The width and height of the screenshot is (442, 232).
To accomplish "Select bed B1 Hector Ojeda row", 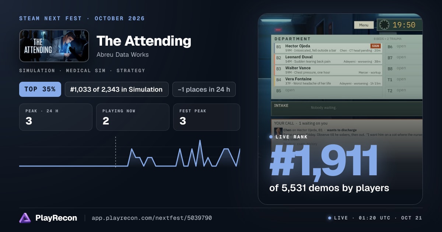I will tap(328, 48).
